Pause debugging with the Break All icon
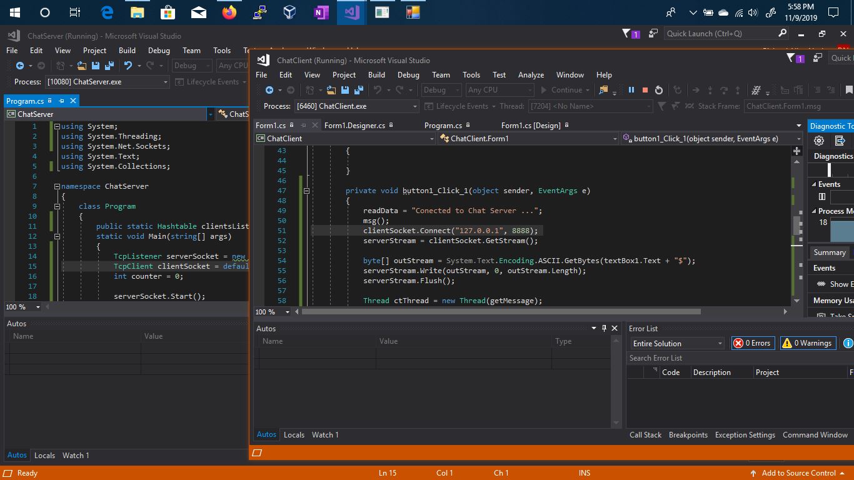The width and height of the screenshot is (854, 480). pyautogui.click(x=631, y=90)
